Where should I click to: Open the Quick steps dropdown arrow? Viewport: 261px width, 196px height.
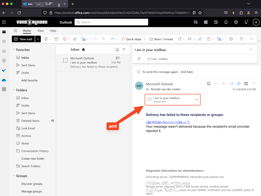pos(144,39)
